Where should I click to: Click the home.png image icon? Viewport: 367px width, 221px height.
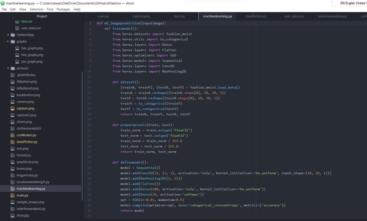[x=13, y=169]
